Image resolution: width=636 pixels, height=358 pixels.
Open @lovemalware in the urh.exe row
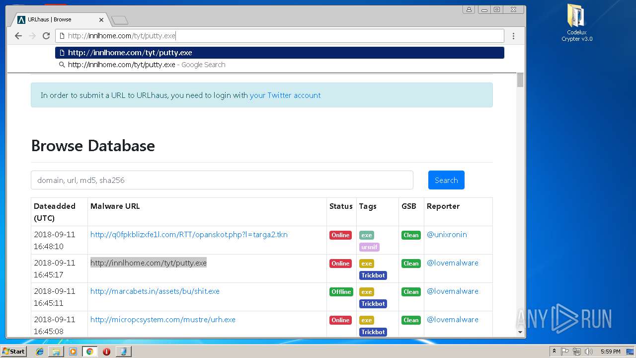coord(453,320)
